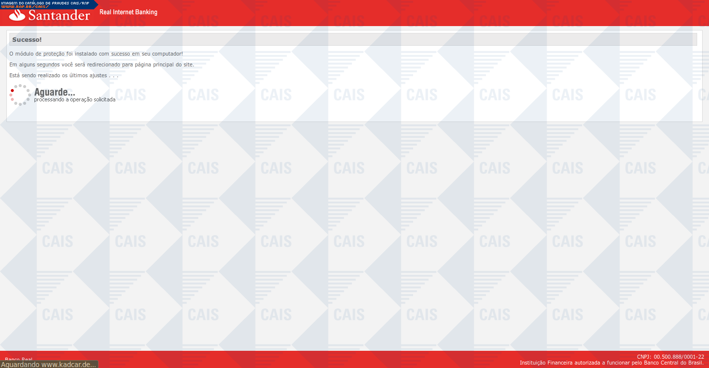Image resolution: width=709 pixels, height=368 pixels.
Task: Click the Santander wordmark in header
Action: 59,16
